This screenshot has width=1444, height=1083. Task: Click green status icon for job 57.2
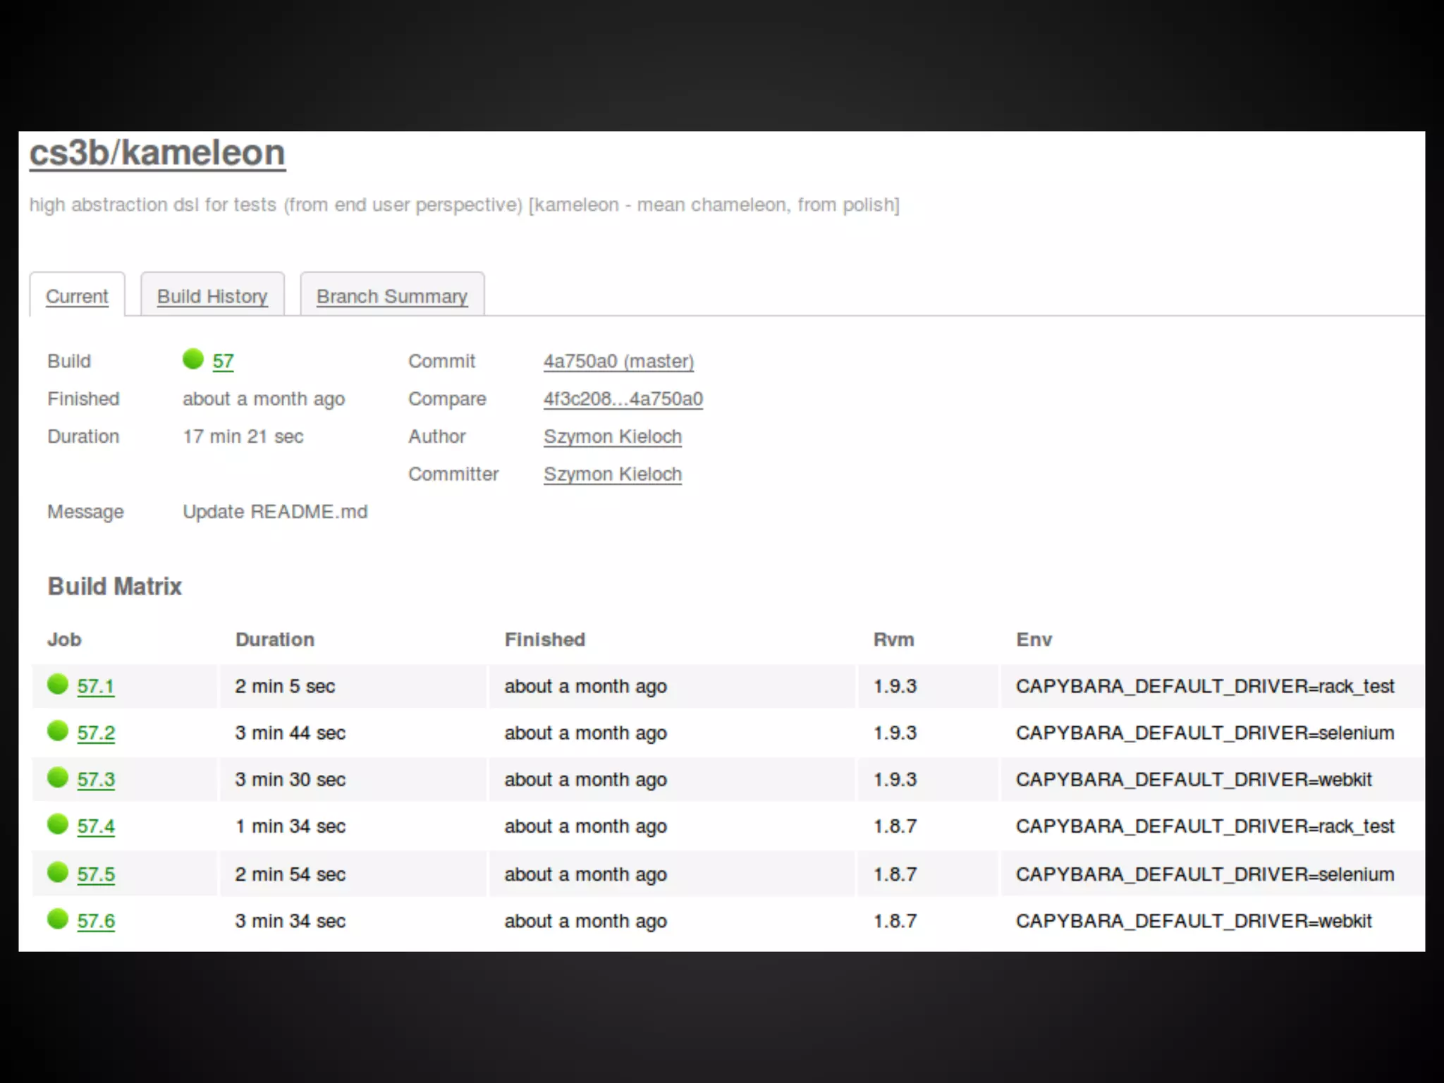pos(58,730)
